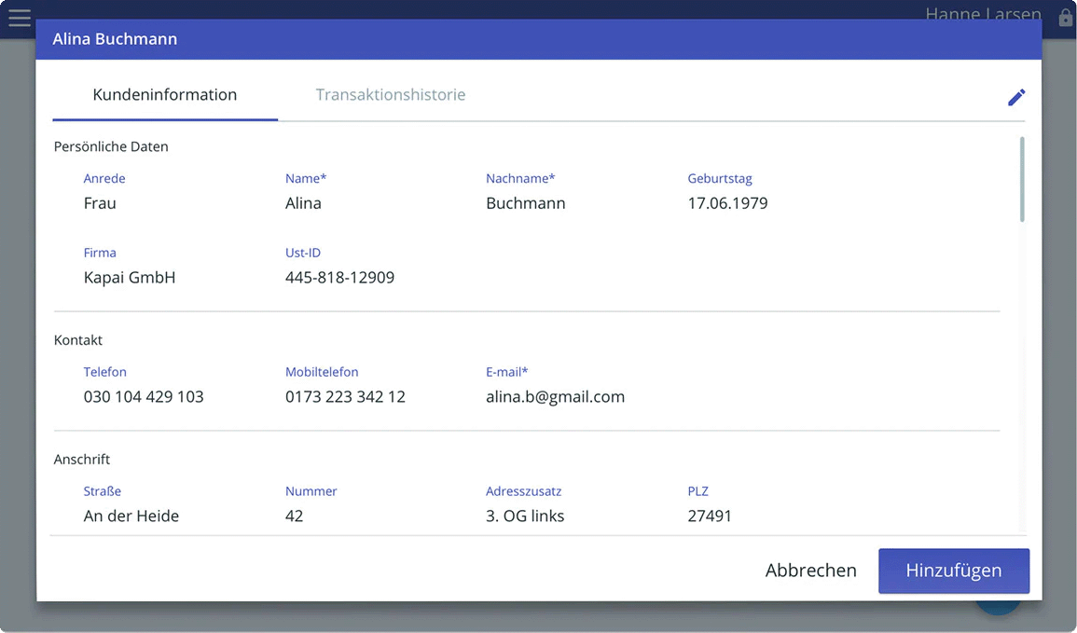This screenshot has height=633, width=1077.
Task: Click the Mobiltelefon field label
Action: pyautogui.click(x=322, y=372)
